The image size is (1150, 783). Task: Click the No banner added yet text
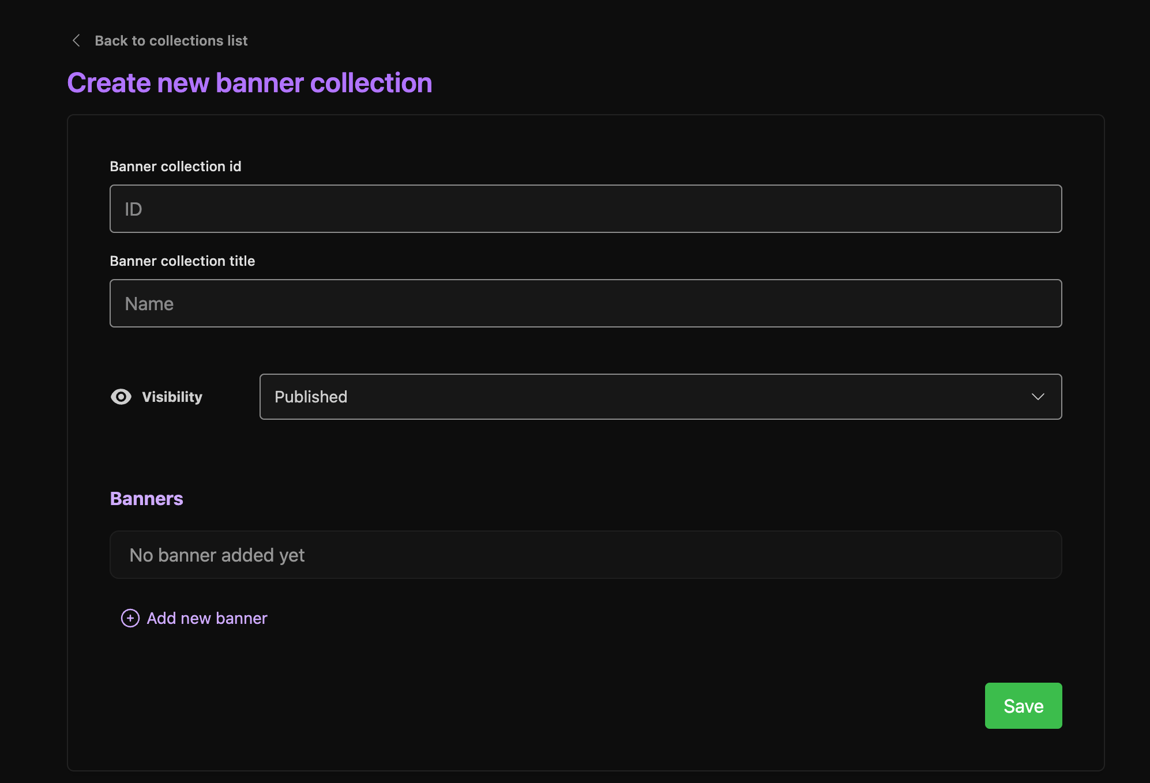217,555
